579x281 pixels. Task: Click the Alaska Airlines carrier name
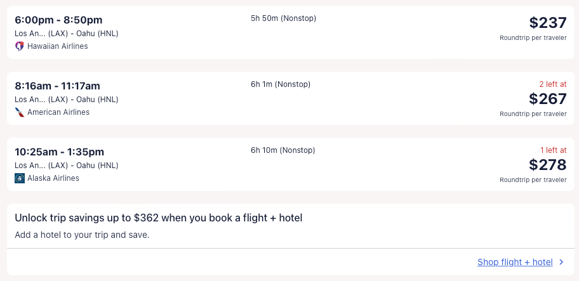coord(53,178)
